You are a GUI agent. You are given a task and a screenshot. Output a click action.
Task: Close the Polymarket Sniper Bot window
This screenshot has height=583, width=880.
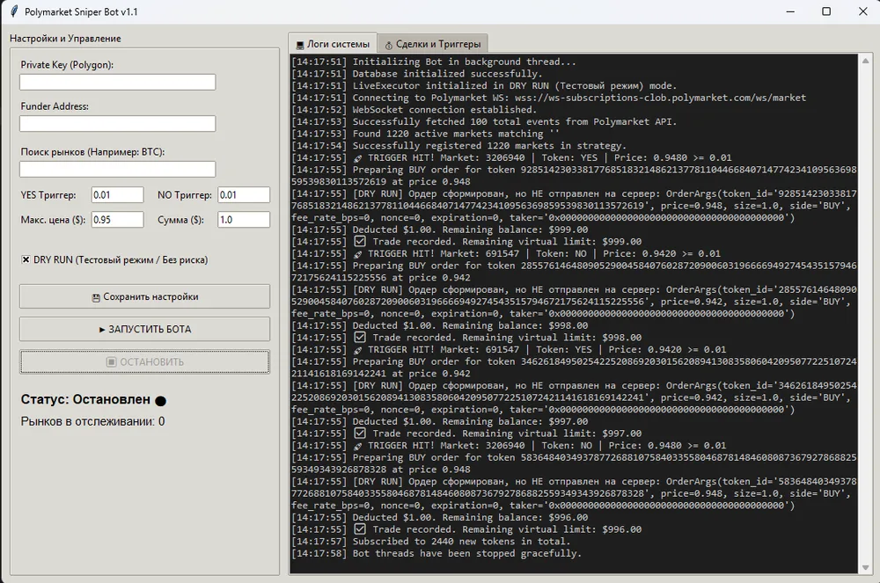click(x=862, y=11)
